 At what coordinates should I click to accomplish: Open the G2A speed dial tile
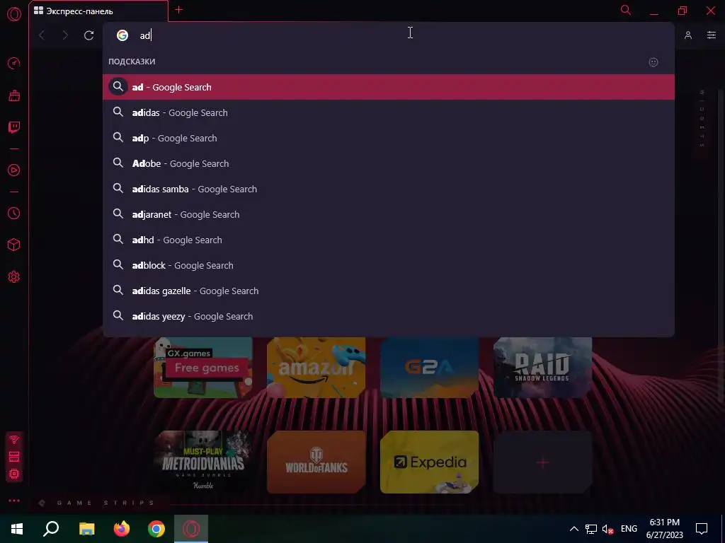tap(429, 368)
